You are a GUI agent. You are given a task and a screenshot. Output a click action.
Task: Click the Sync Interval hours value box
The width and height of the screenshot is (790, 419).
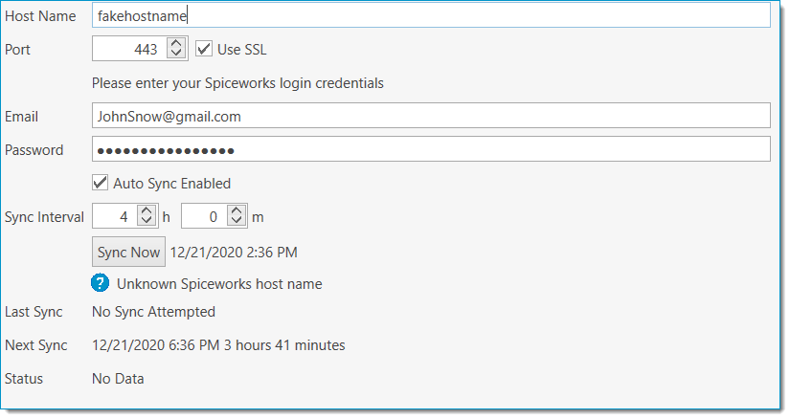[x=114, y=216]
